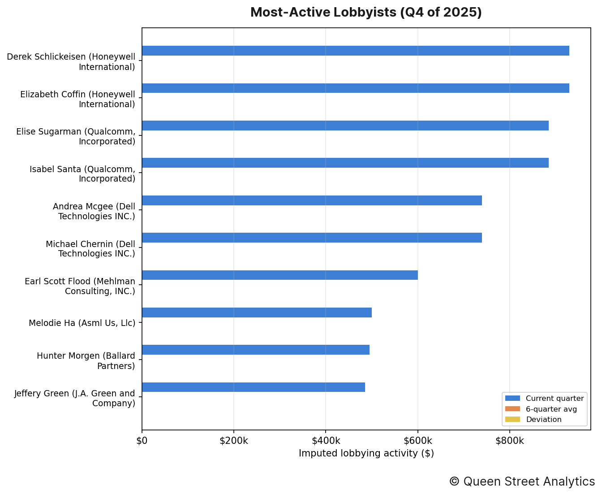Select the Michael Chernin (Dell Technologies INC.) label
602x495 pixels.
(90, 249)
